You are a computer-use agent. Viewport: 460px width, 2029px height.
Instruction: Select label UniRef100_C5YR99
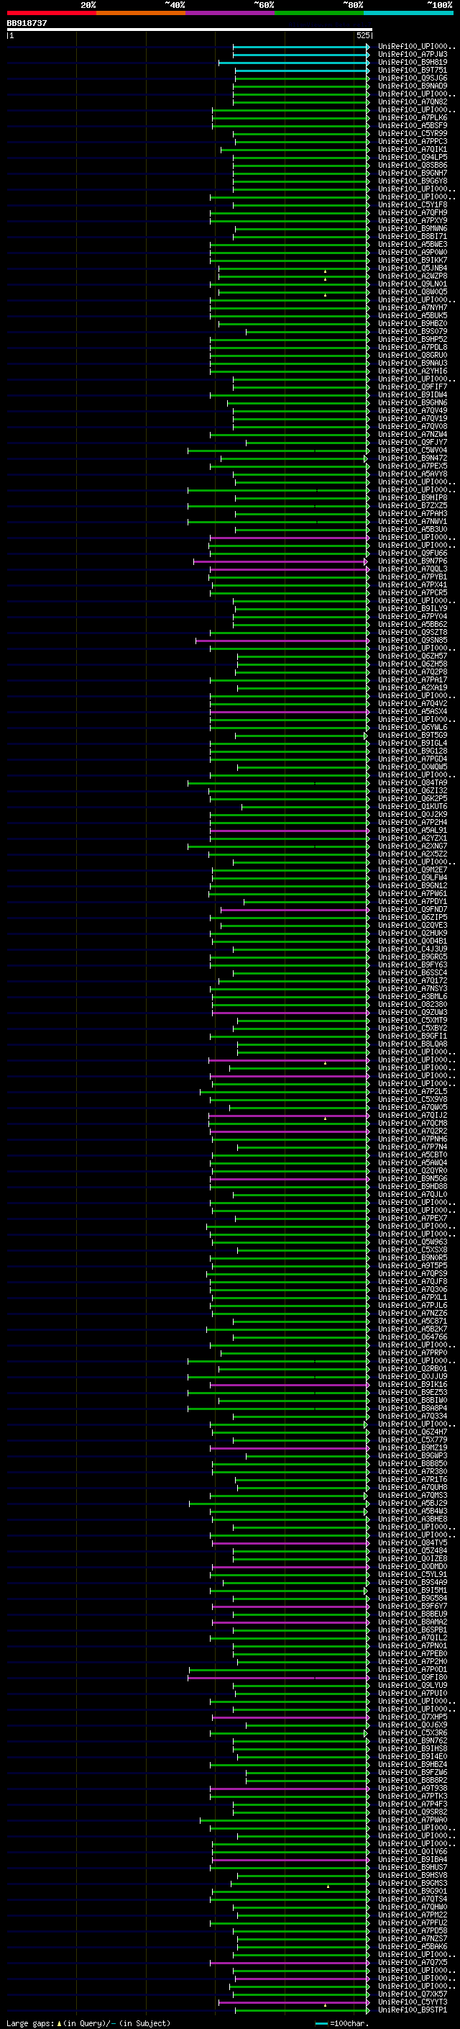click(x=413, y=133)
